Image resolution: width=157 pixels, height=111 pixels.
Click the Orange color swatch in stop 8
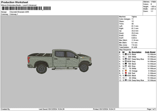coord(126,71)
